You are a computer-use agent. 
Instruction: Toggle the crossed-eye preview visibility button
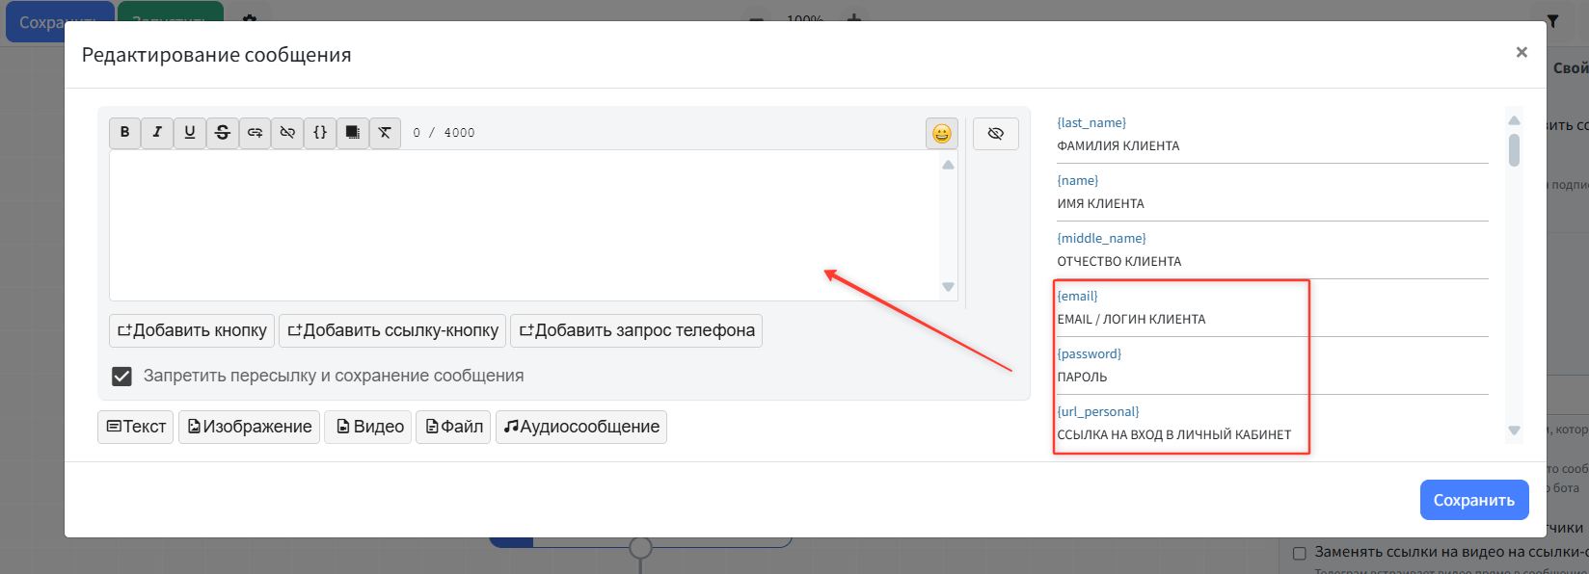pyautogui.click(x=995, y=134)
